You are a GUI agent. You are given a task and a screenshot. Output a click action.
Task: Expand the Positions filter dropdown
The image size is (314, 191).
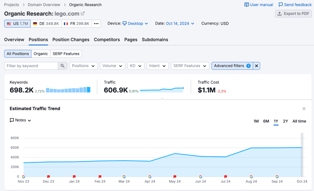[83, 66]
